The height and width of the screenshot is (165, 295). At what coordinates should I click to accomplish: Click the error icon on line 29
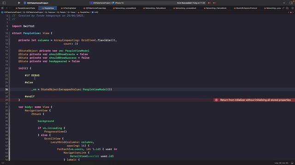tap(216, 100)
